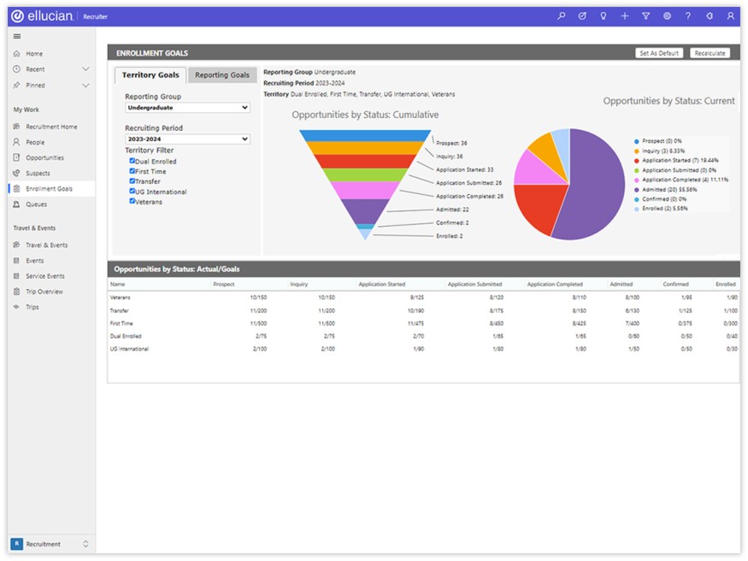Screen dimensions: 748x561
Task: Open Opportunities in the sidebar menu
Action: pyautogui.click(x=44, y=158)
